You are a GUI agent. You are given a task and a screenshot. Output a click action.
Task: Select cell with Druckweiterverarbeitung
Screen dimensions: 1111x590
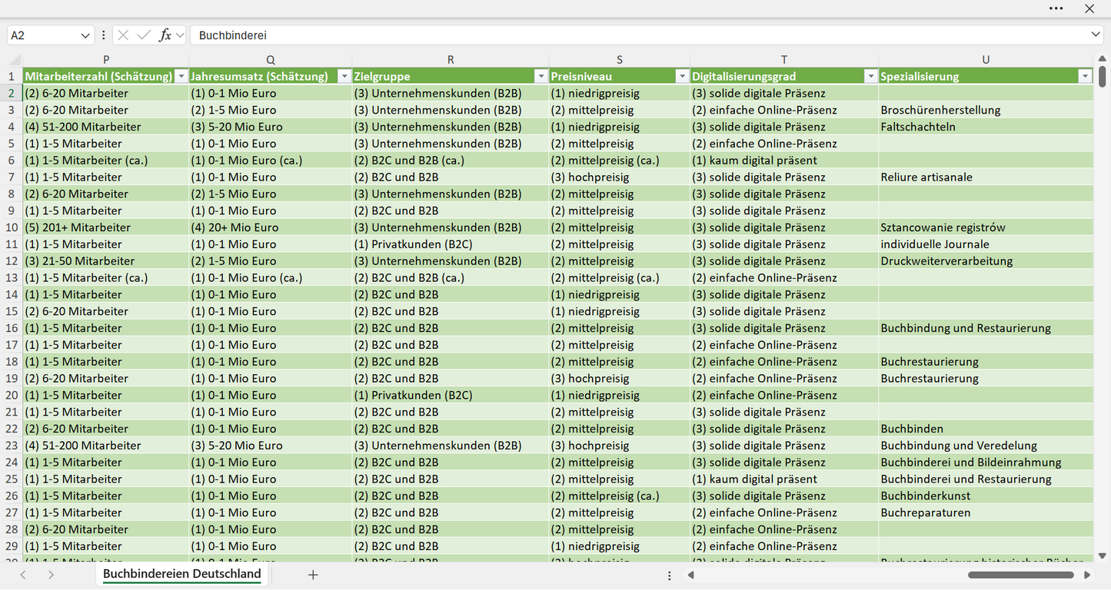[986, 261]
